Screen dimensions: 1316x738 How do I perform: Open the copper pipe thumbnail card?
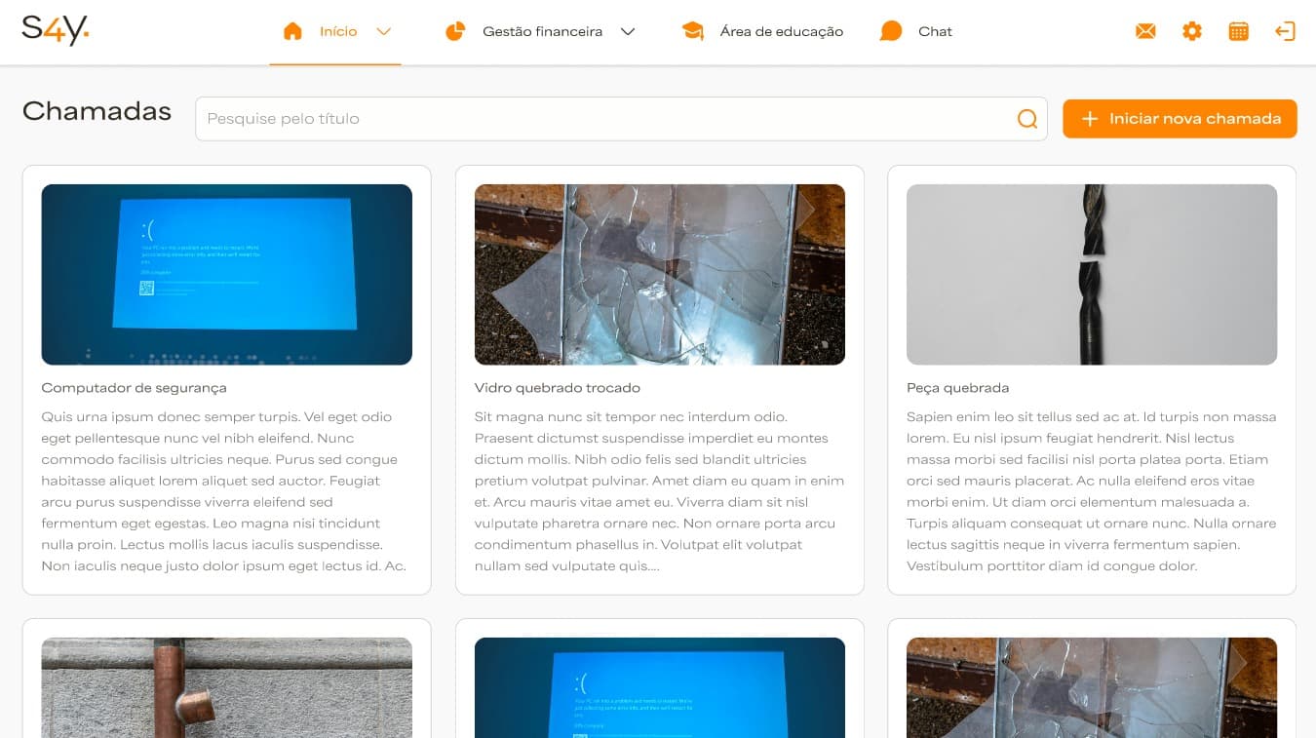[x=226, y=687]
